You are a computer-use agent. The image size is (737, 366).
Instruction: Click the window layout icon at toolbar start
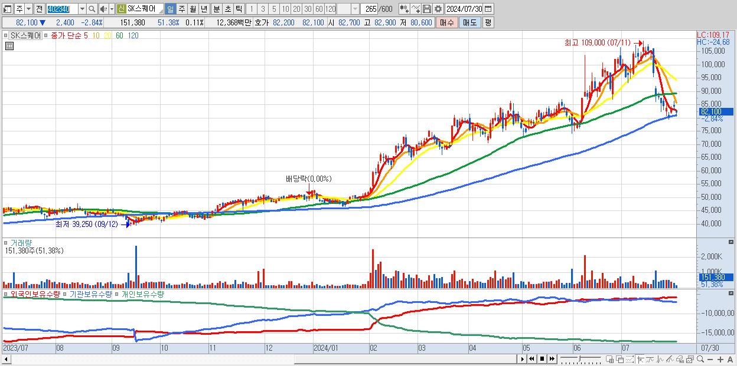[x=7, y=9]
